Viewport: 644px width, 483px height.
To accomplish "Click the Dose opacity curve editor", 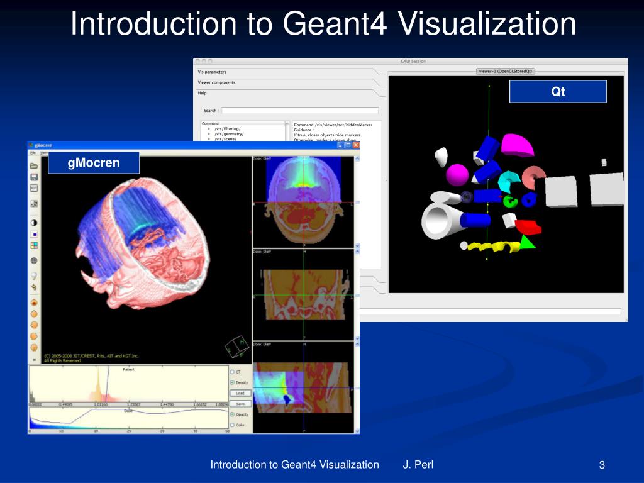I will [128, 418].
